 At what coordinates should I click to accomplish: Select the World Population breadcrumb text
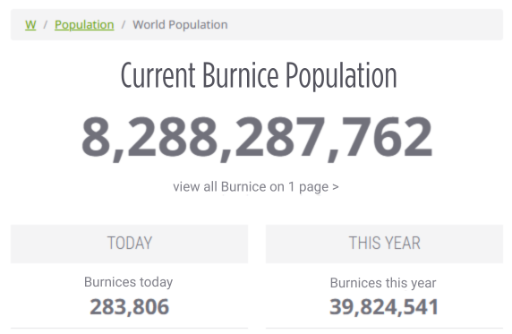pos(180,25)
